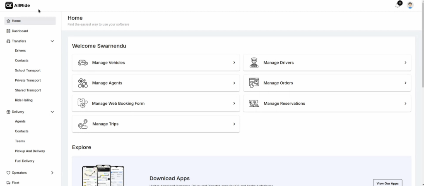Go to Fuel Delivery
Screen dimensions: 424x186
[x=24, y=161]
